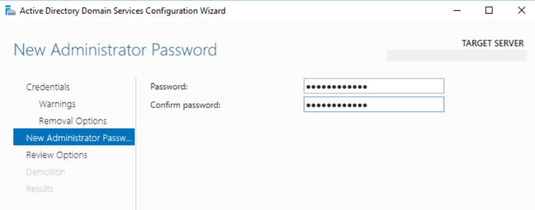Click the disabled Demotion step
535x210 pixels.
[46, 172]
